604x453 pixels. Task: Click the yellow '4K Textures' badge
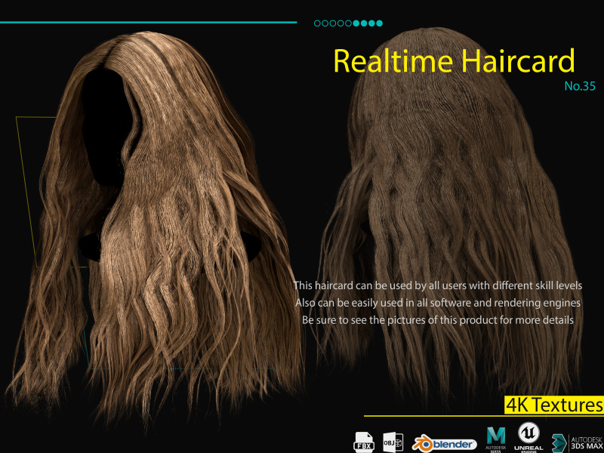coord(553,405)
